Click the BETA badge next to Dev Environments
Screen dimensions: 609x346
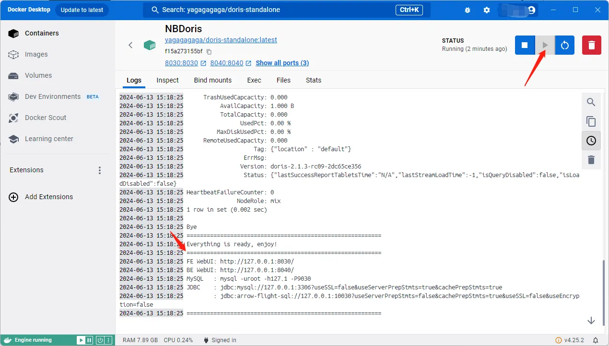(93, 96)
